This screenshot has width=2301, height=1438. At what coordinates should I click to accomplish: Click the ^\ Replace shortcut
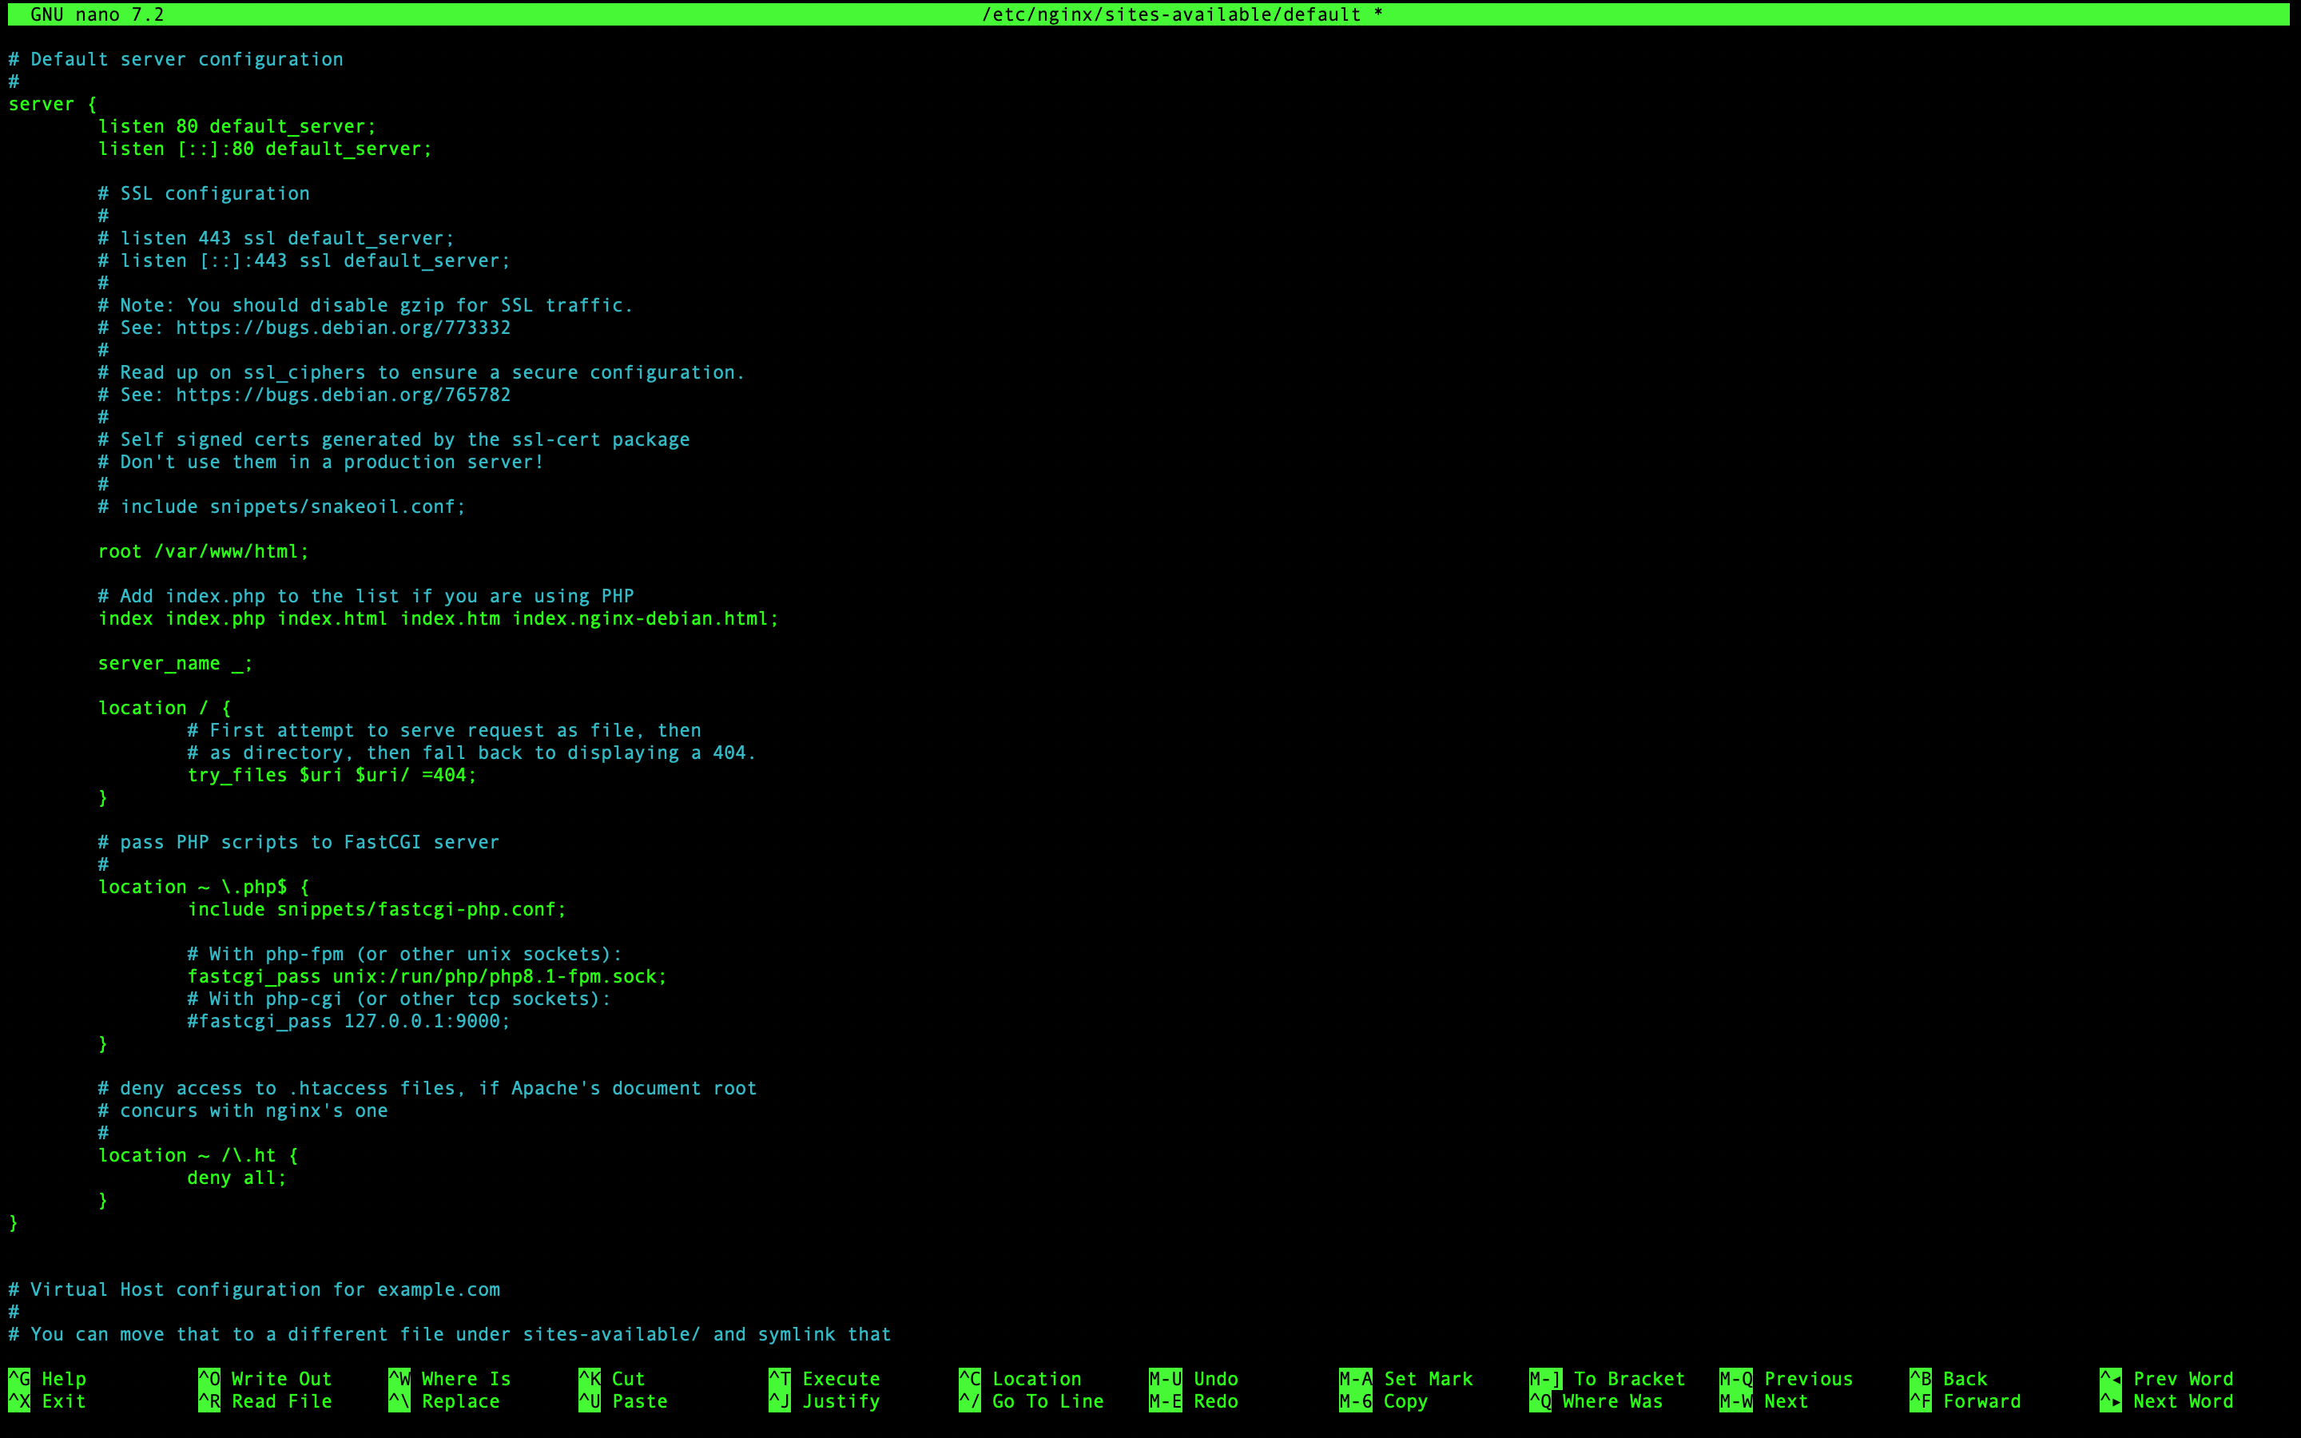click(444, 1401)
